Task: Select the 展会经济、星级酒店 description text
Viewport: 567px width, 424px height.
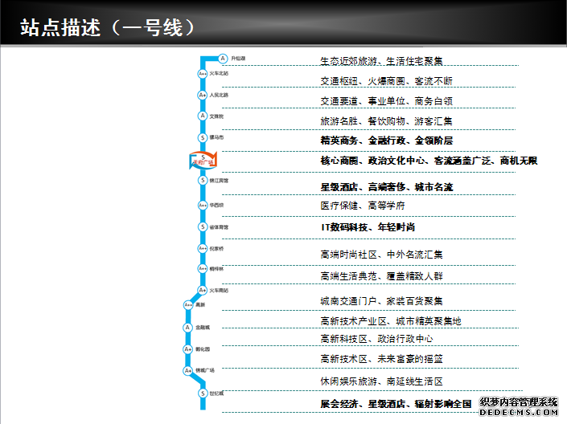Action: [x=396, y=403]
